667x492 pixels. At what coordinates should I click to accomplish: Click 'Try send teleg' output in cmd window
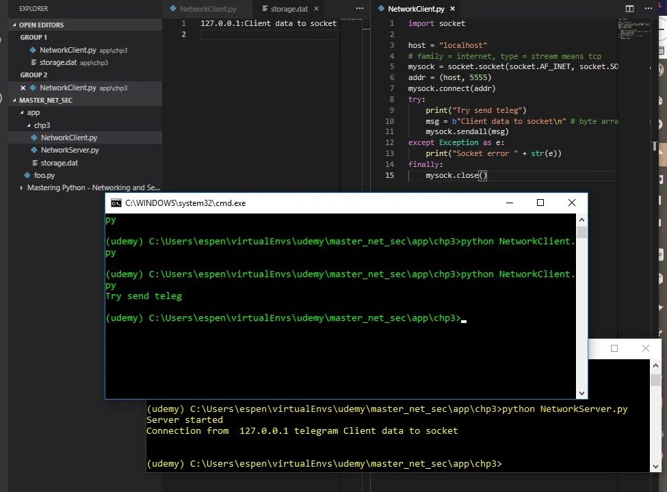(x=144, y=296)
